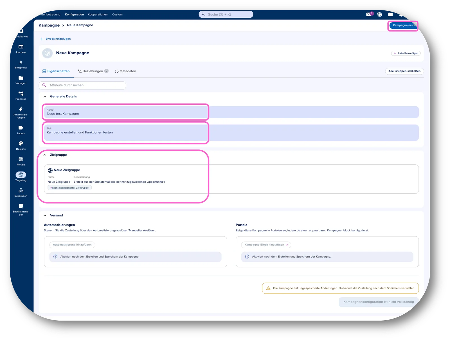450x340 pixels.
Task: Click the Kampagnenkonfiguration ist nicht vollständig button
Action: tap(379, 302)
